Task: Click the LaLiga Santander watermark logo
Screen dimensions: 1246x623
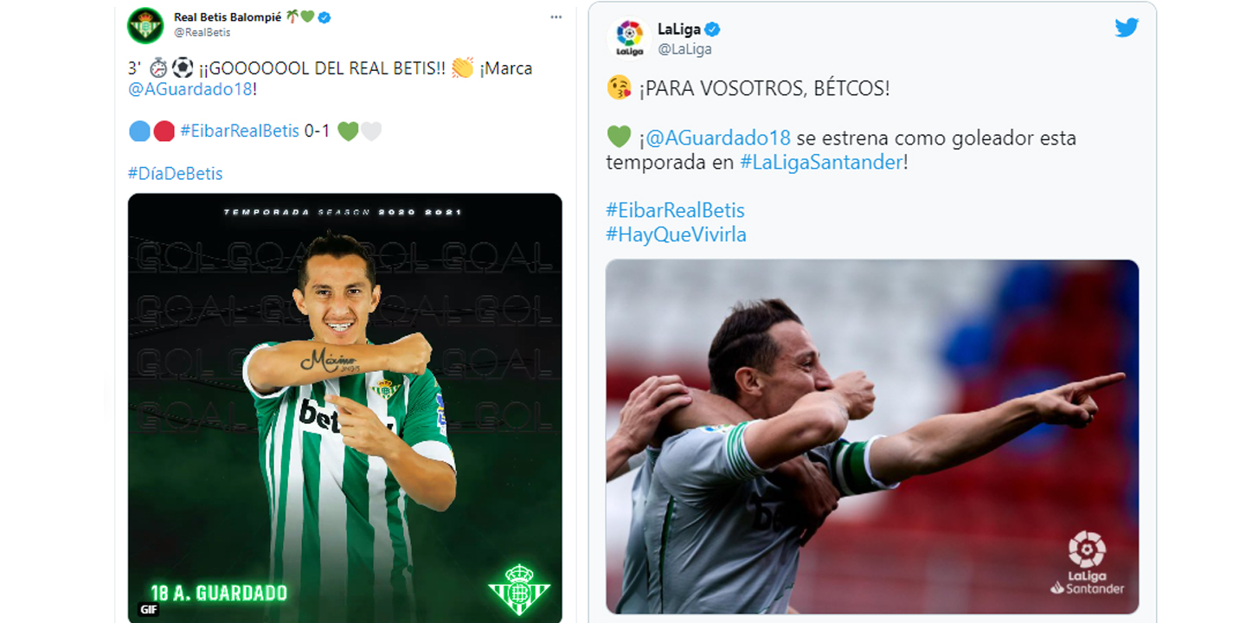Action: (x=1088, y=562)
